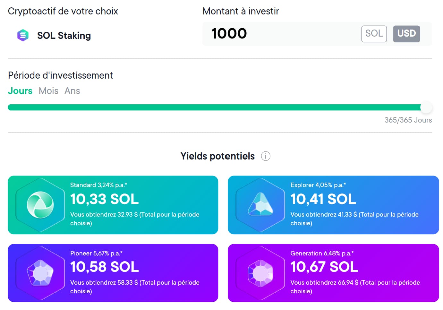Expand the Generation 6,48% yield card

pos(333,272)
